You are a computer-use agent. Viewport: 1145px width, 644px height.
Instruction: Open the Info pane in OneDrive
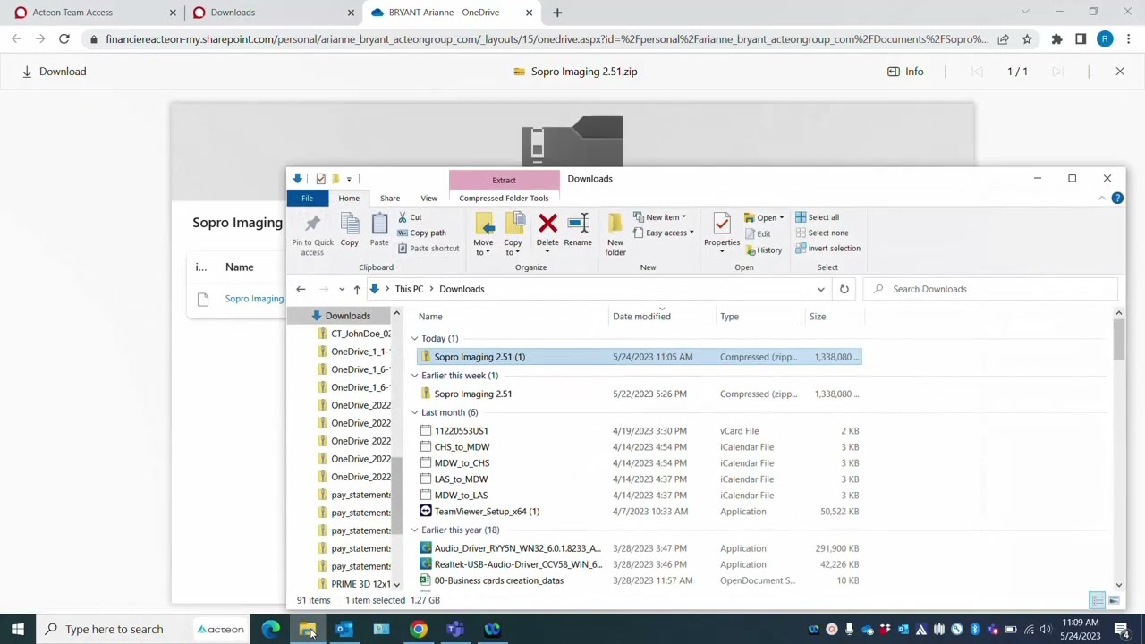point(905,72)
